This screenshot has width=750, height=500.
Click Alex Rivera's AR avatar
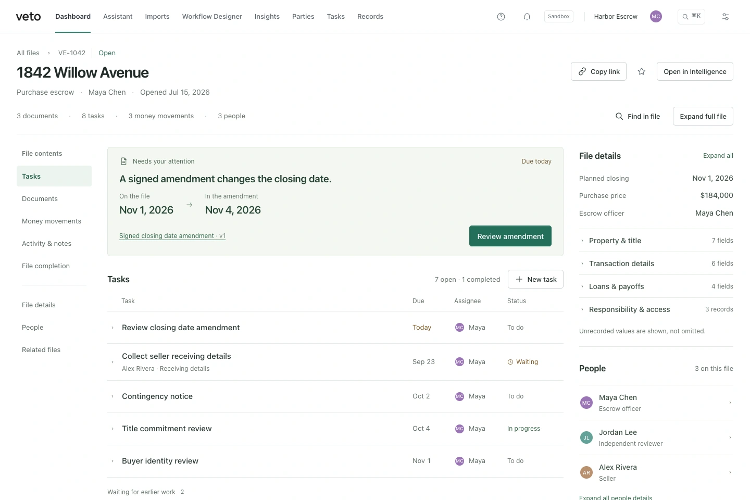coord(586,472)
